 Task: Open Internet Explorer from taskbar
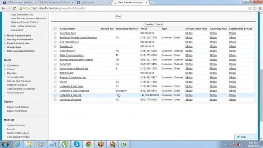click(17, 144)
